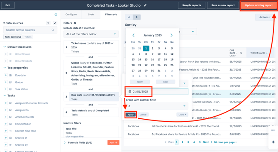The height and width of the screenshot is (152, 278).
Task: Add Contact time zone with the plus icon
Action: pyautogui.click(x=6, y=131)
